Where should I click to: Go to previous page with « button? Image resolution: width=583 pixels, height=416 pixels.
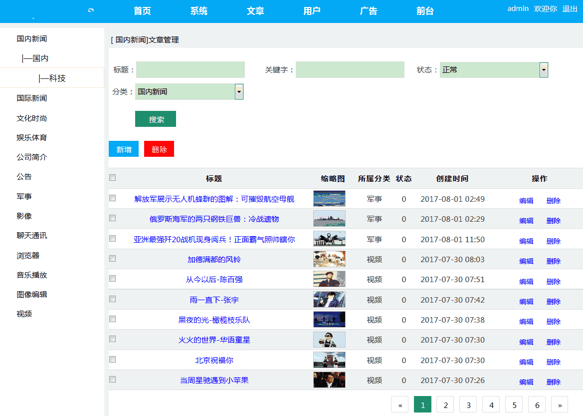coord(400,405)
